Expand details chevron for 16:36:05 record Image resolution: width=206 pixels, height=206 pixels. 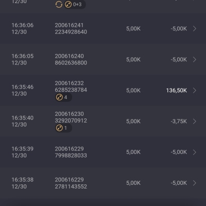[195, 60]
